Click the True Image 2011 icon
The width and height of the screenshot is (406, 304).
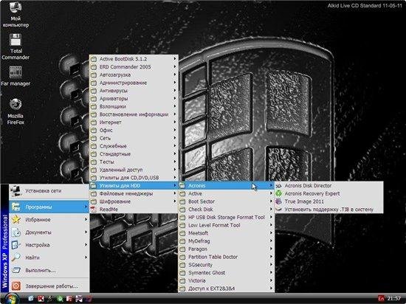click(278, 201)
